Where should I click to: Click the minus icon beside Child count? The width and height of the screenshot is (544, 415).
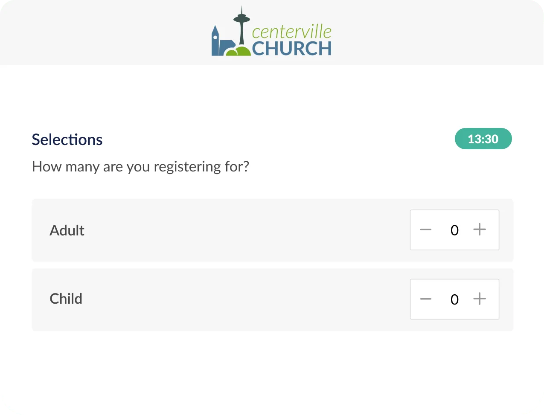coord(425,299)
